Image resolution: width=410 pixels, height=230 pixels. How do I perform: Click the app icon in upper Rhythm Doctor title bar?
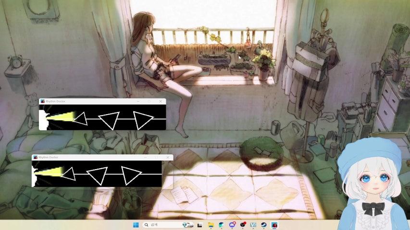click(x=43, y=101)
